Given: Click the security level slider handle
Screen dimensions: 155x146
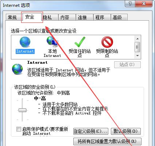Looking at the screenshot, I should [x=22, y=110].
